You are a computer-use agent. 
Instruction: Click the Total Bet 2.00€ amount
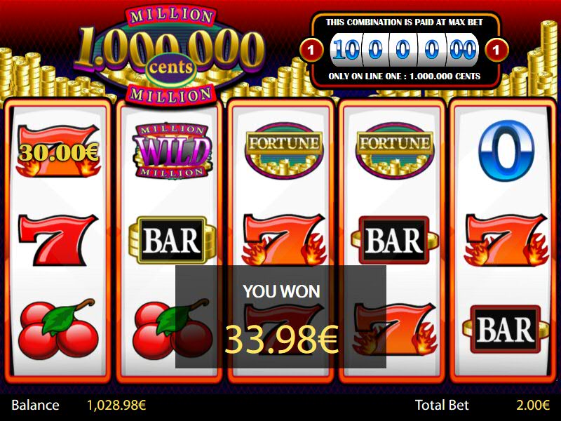click(x=533, y=406)
